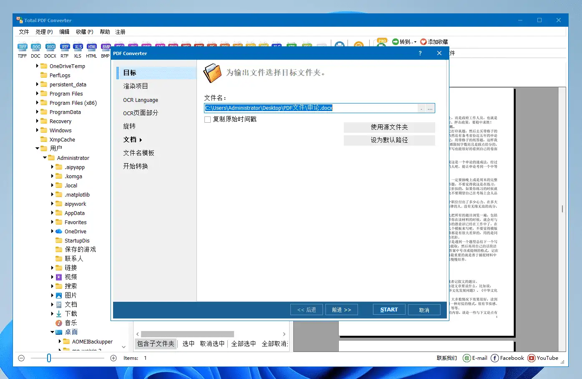
Task: Expand the .matplotlib folder arrow
Action: pos(52,195)
